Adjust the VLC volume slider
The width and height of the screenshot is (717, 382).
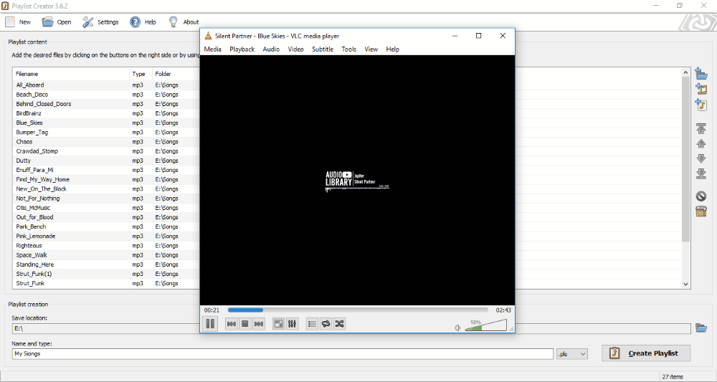485,325
